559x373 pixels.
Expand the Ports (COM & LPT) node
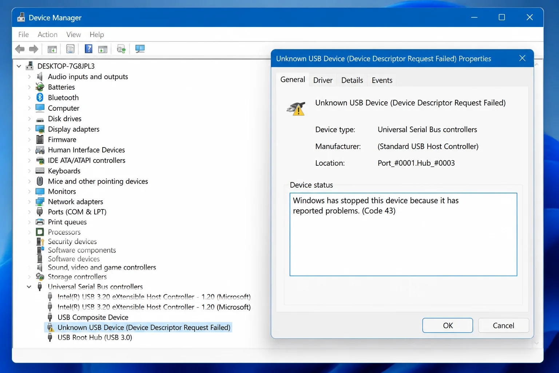pos(29,212)
